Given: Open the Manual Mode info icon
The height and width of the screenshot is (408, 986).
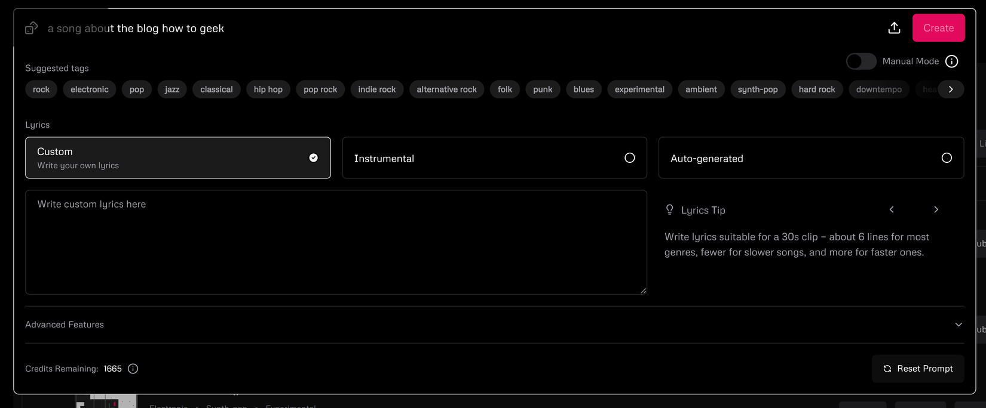Looking at the screenshot, I should coord(952,61).
